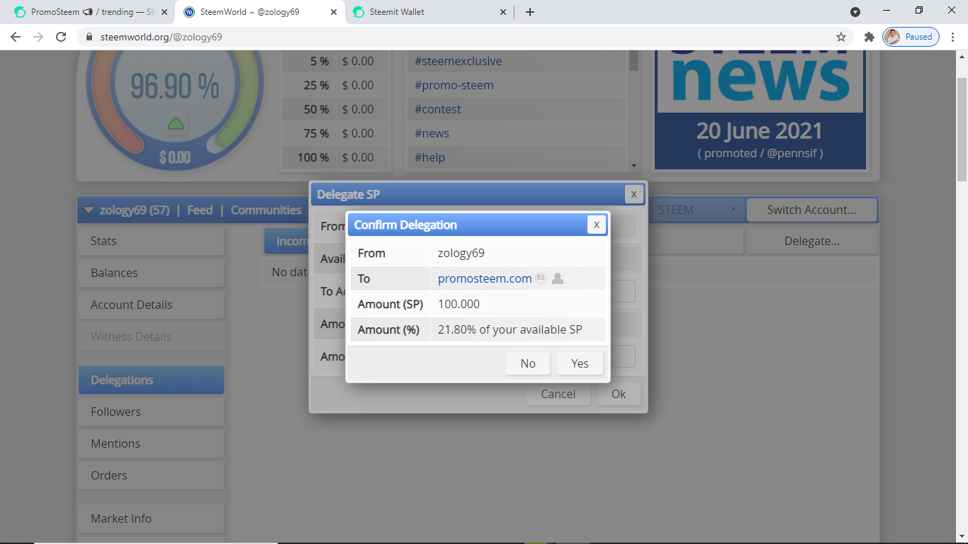Open the promosteem.com account link
The image size is (968, 544).
(485, 278)
